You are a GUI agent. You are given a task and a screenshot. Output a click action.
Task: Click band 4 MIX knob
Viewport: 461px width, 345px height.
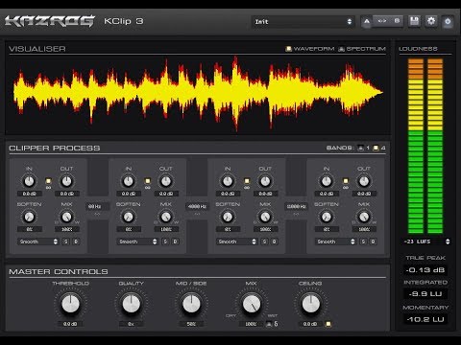pyautogui.click(x=364, y=218)
